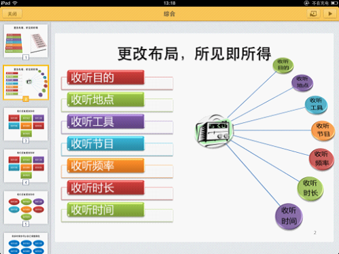Click the radio image in the diagram
The width and height of the screenshot is (339, 254).
(x=214, y=131)
